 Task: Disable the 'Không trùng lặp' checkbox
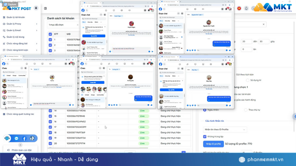coord(205,136)
